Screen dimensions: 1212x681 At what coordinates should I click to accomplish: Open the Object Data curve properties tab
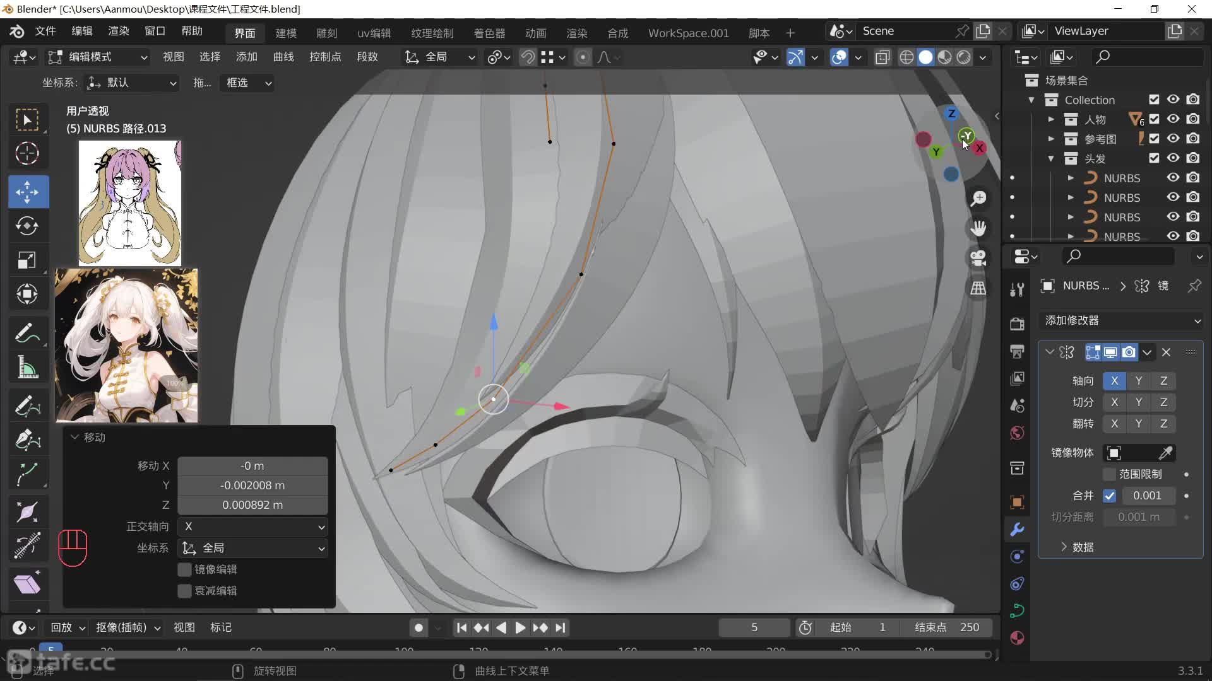tap(1017, 611)
